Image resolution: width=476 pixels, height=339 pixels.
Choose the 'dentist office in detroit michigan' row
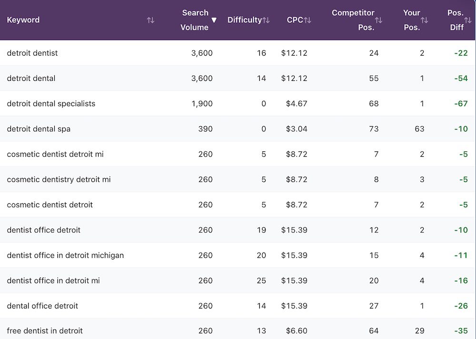pos(65,255)
